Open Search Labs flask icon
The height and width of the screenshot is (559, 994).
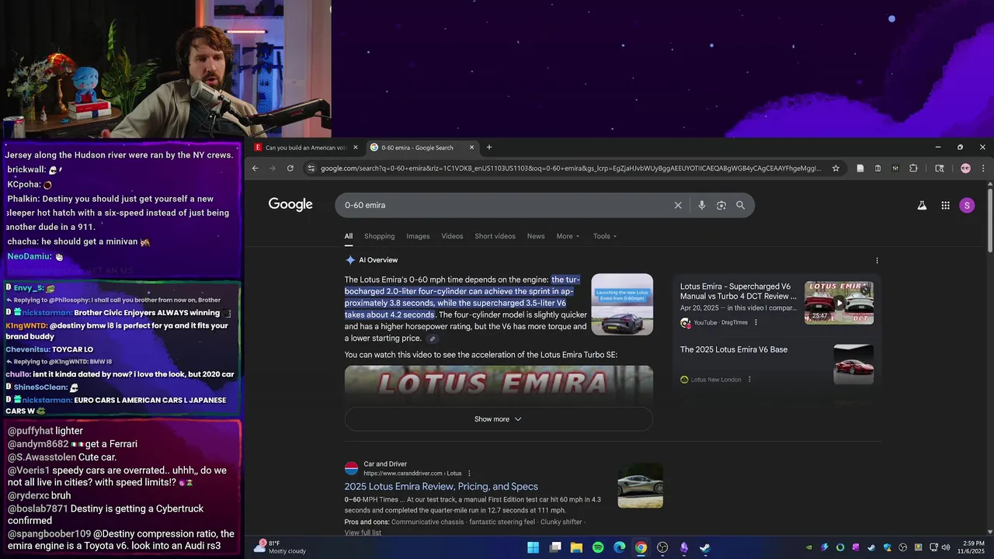pos(922,205)
